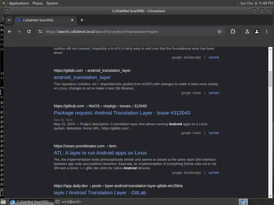Click 'google' engine label on NixOS result
Image resolution: width=274 pixels, height=205 pixels.
[x=186, y=133]
